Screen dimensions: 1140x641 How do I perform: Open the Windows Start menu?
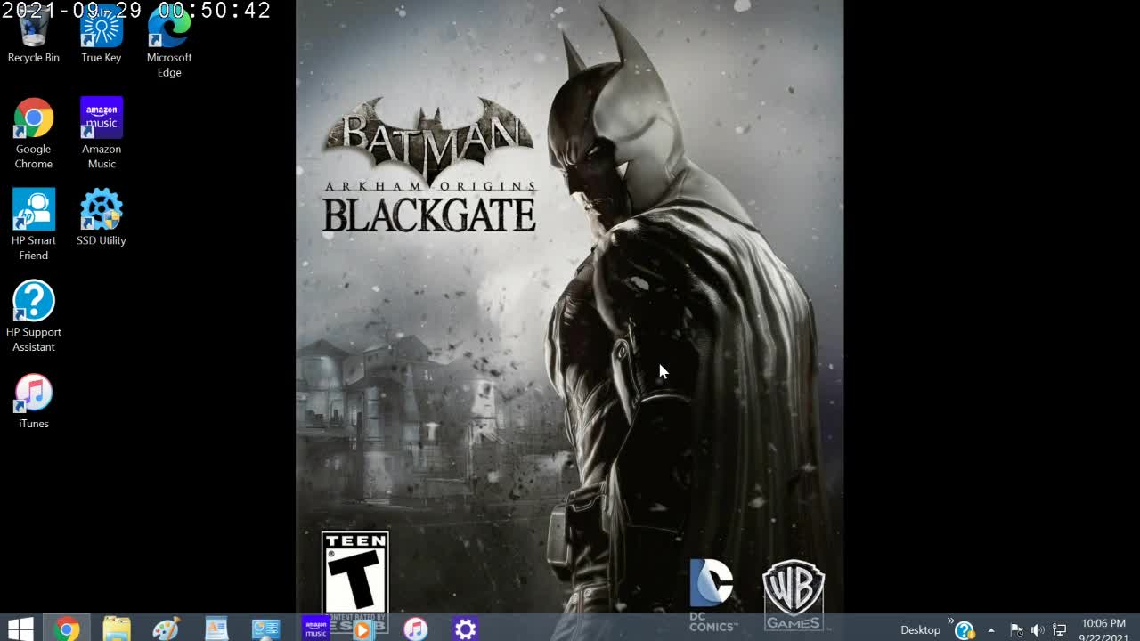20,629
